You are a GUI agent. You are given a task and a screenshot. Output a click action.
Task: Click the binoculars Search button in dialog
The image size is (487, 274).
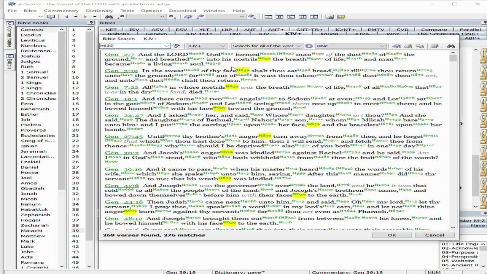(x=451, y=46)
